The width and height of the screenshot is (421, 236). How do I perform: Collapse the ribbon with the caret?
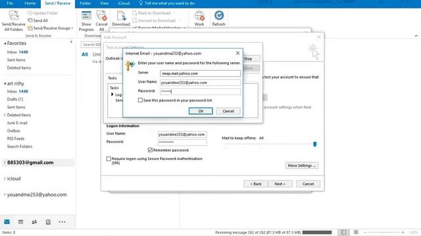click(x=416, y=35)
